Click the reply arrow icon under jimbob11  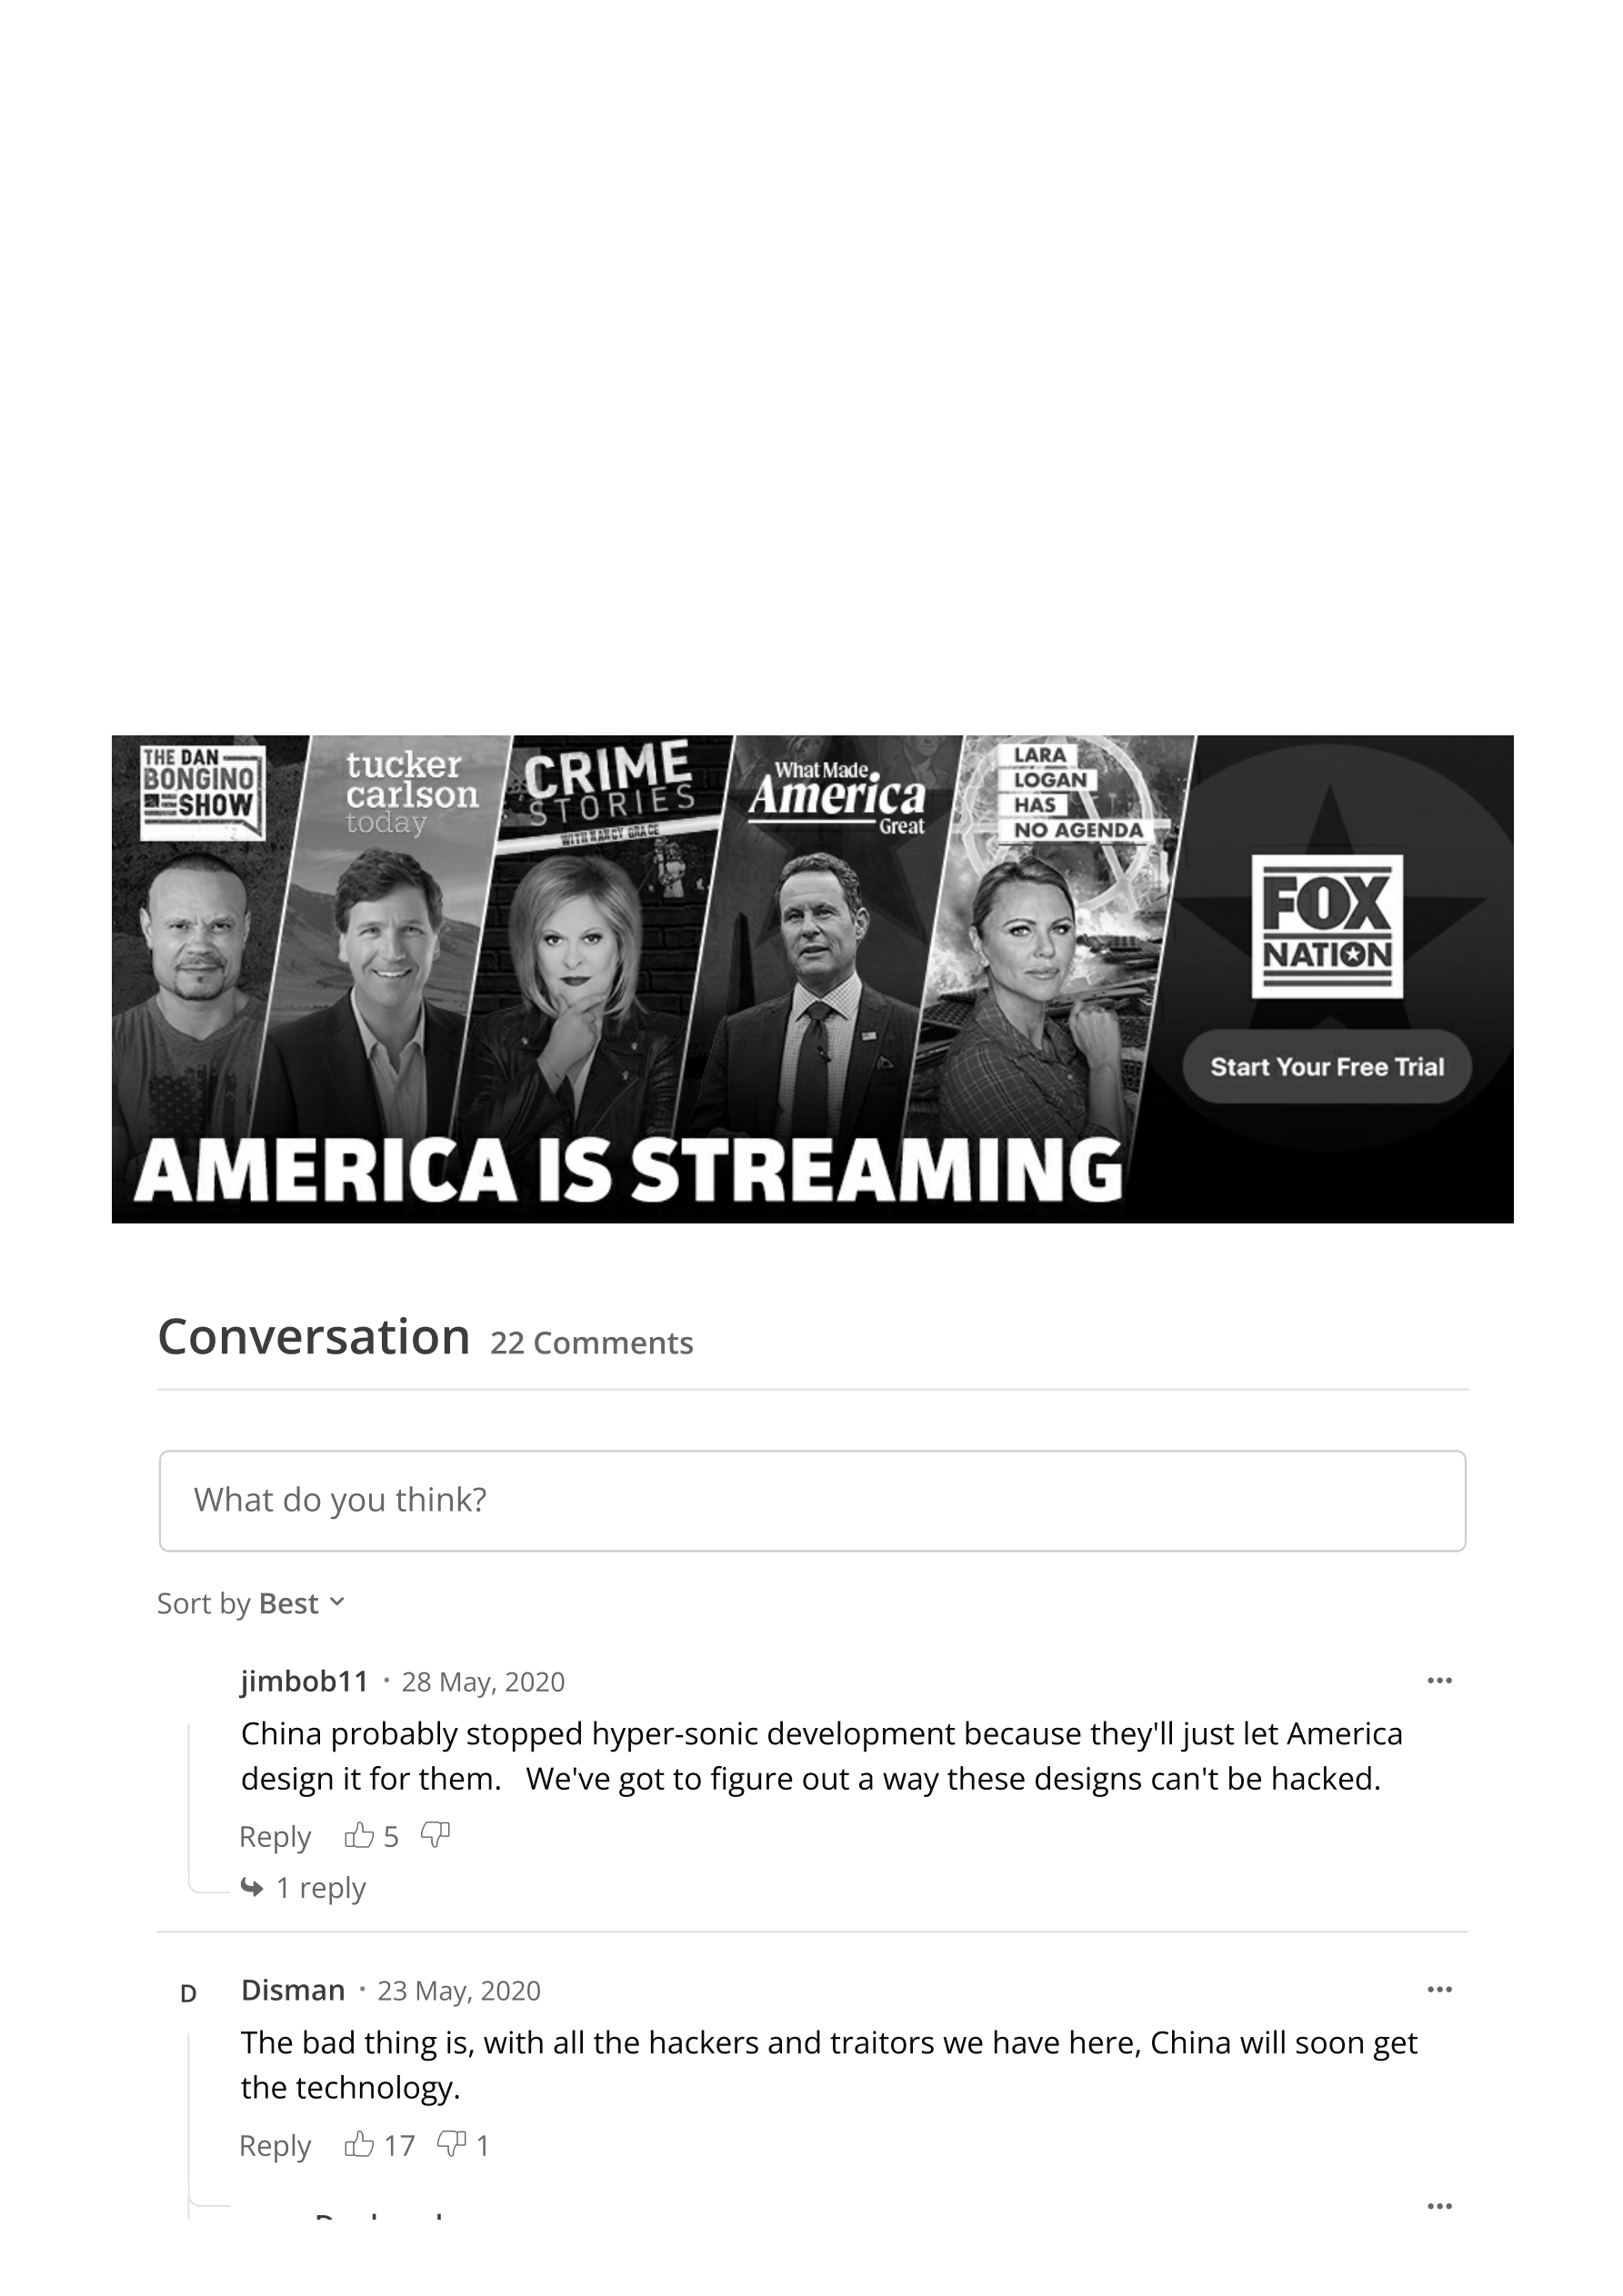252,1887
